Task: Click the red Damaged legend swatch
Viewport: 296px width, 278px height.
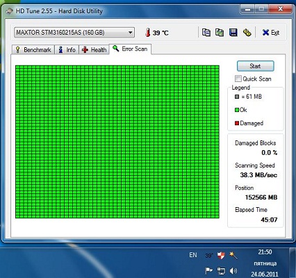Action: (237, 123)
